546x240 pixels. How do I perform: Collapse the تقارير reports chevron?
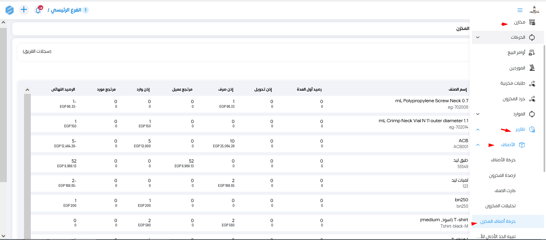point(478,129)
